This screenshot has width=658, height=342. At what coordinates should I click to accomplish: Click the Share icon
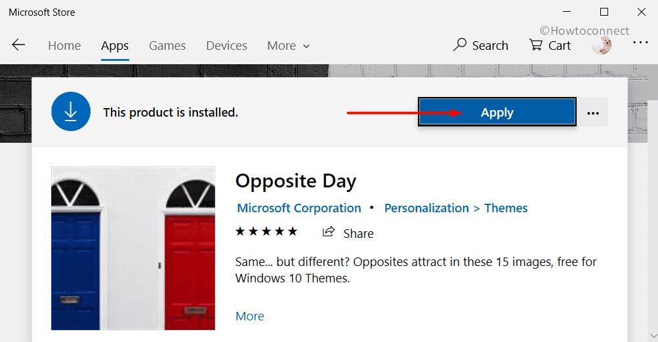(329, 232)
